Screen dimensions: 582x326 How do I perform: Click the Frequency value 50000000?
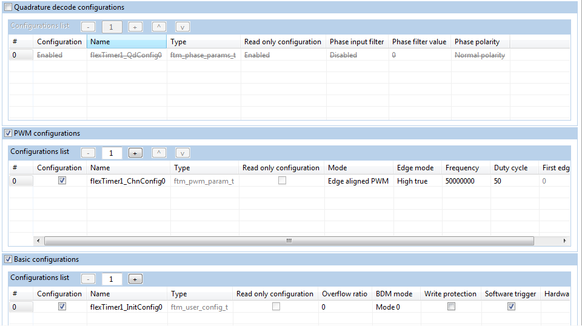tap(466, 181)
